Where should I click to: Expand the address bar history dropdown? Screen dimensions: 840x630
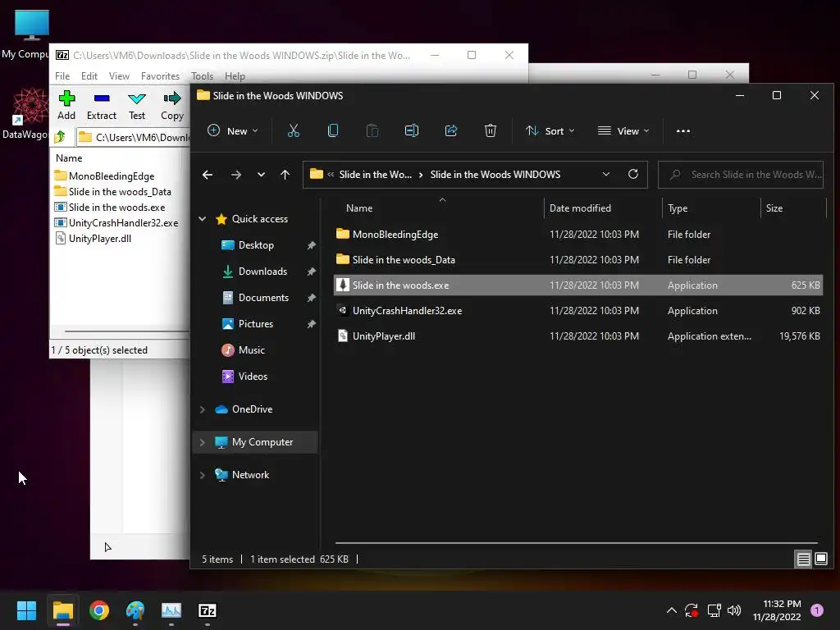pos(606,174)
